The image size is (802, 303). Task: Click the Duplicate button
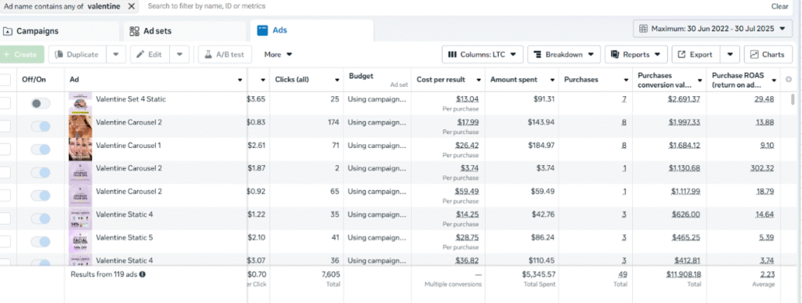[78, 55]
